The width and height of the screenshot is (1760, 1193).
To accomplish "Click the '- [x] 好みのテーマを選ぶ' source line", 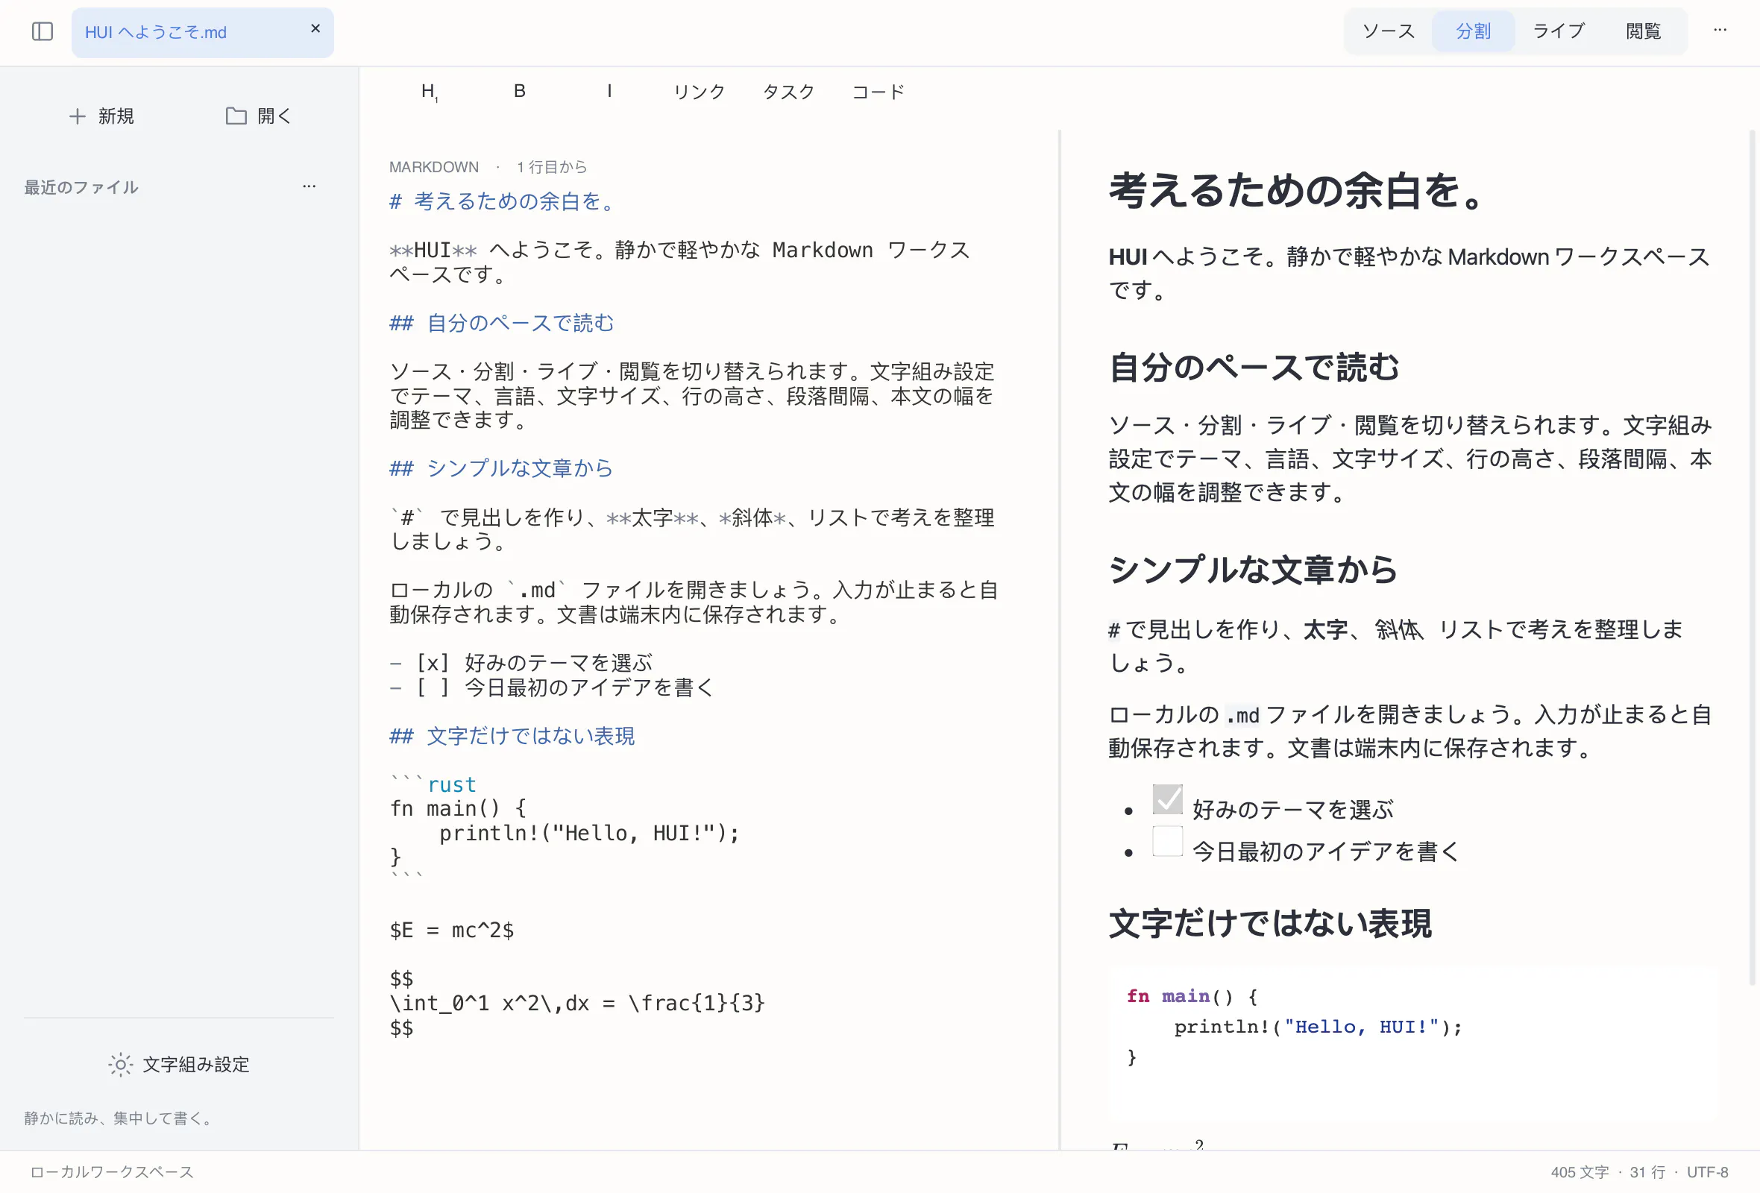I will coord(521,663).
